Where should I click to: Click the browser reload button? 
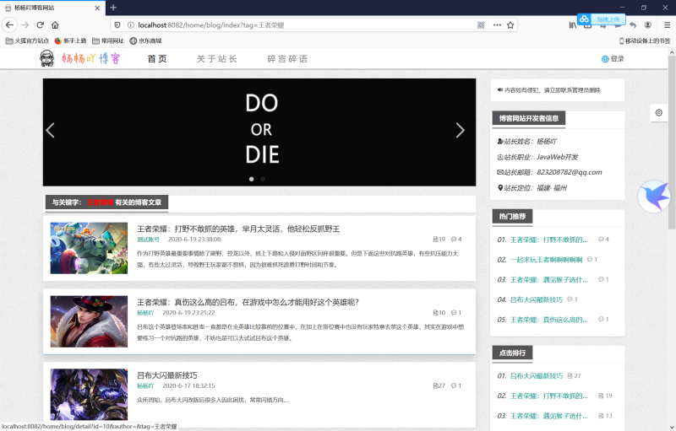[40, 25]
